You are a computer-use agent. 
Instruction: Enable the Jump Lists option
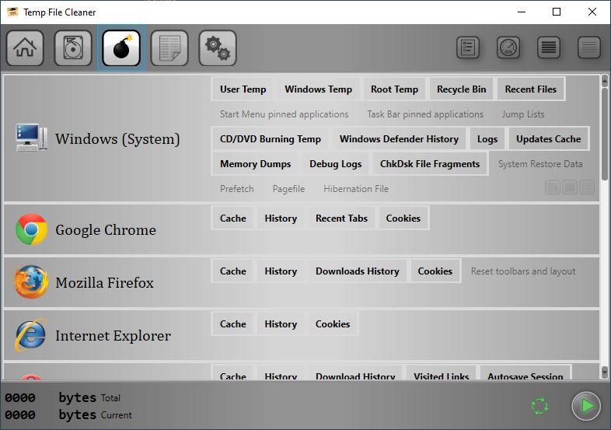(523, 114)
